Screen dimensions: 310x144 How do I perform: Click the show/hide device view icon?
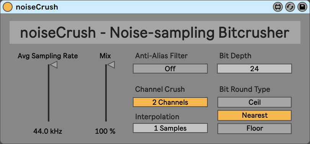pos(278,7)
